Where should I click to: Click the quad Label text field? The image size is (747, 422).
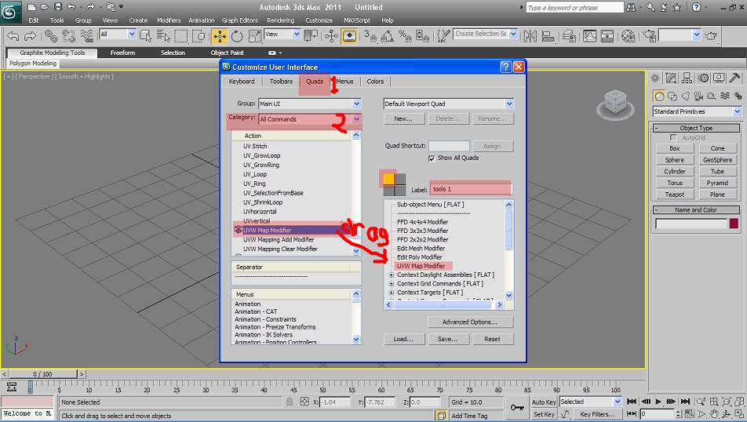coord(471,189)
